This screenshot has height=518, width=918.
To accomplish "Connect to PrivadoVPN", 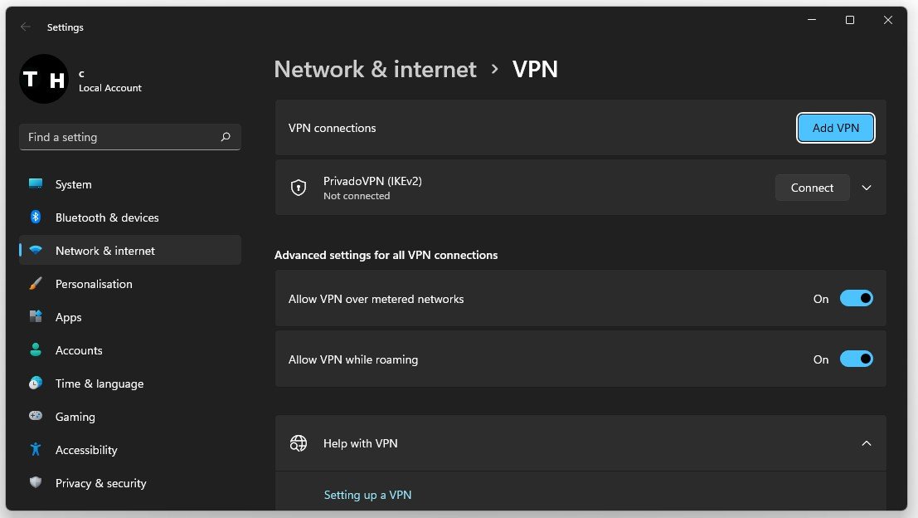I will pyautogui.click(x=812, y=188).
